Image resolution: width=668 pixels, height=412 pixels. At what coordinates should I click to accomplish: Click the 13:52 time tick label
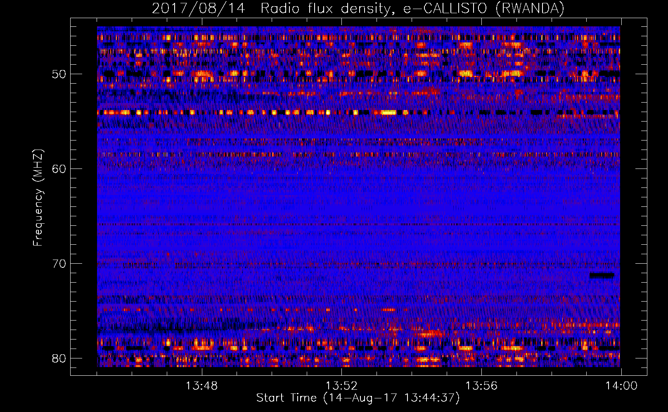(341, 386)
